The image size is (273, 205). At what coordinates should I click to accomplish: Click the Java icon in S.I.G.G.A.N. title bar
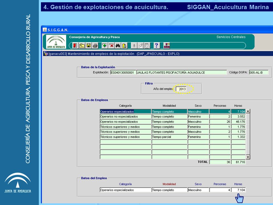pyautogui.click(x=45, y=30)
